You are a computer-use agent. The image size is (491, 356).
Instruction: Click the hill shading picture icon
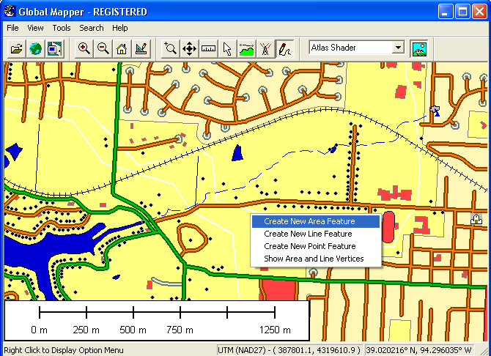coord(419,49)
